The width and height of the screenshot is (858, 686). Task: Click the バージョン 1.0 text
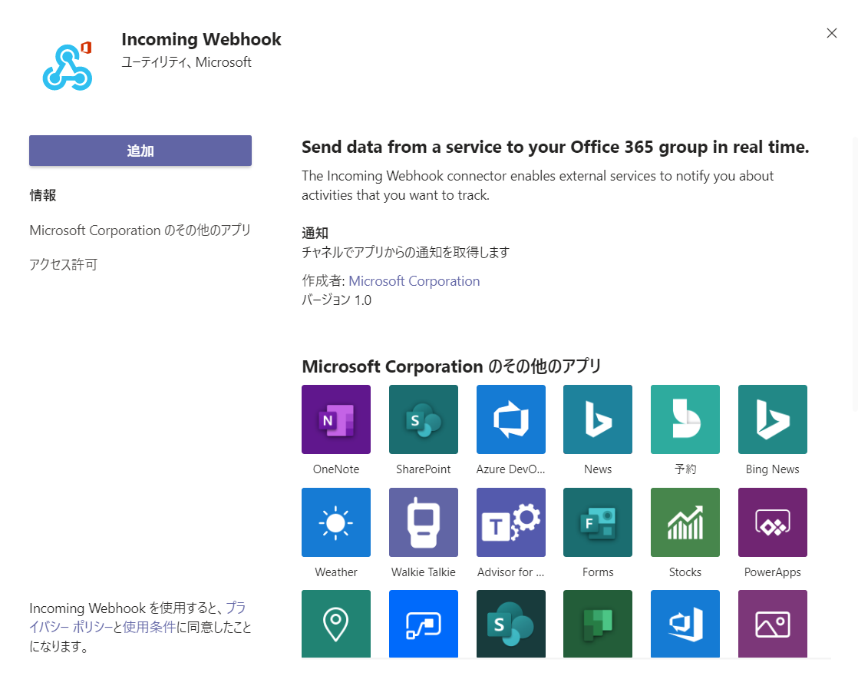click(337, 300)
